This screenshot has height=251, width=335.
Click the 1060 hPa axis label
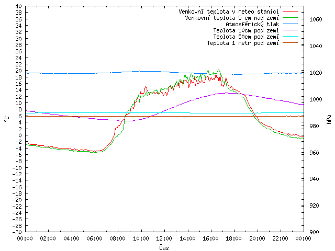coord(316,20)
